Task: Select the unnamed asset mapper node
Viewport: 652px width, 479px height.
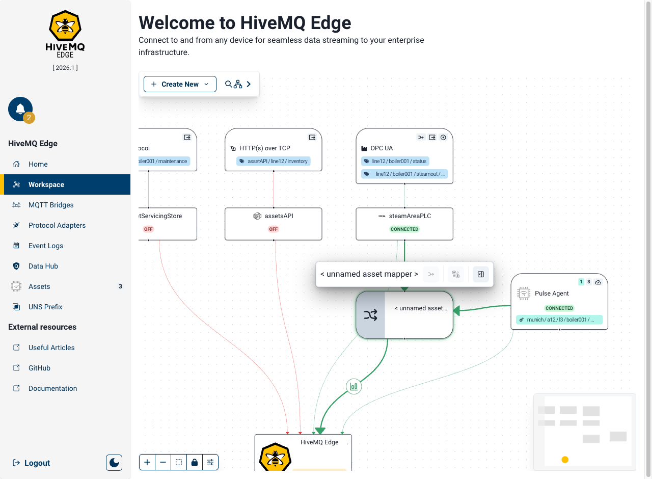Action: point(404,315)
